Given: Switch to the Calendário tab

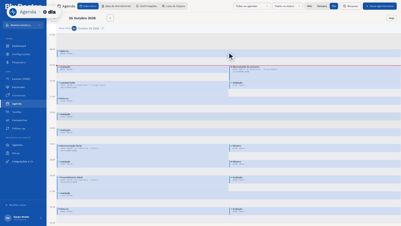Looking at the screenshot, I should (88, 6).
